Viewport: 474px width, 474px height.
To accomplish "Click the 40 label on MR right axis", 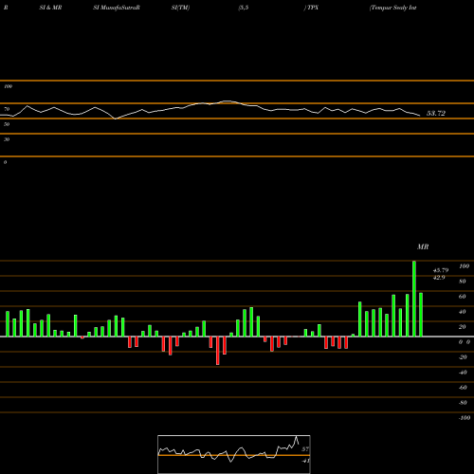I will [x=463, y=312].
